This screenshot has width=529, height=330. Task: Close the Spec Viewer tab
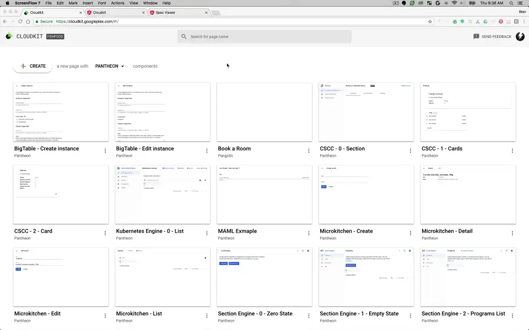[206, 13]
